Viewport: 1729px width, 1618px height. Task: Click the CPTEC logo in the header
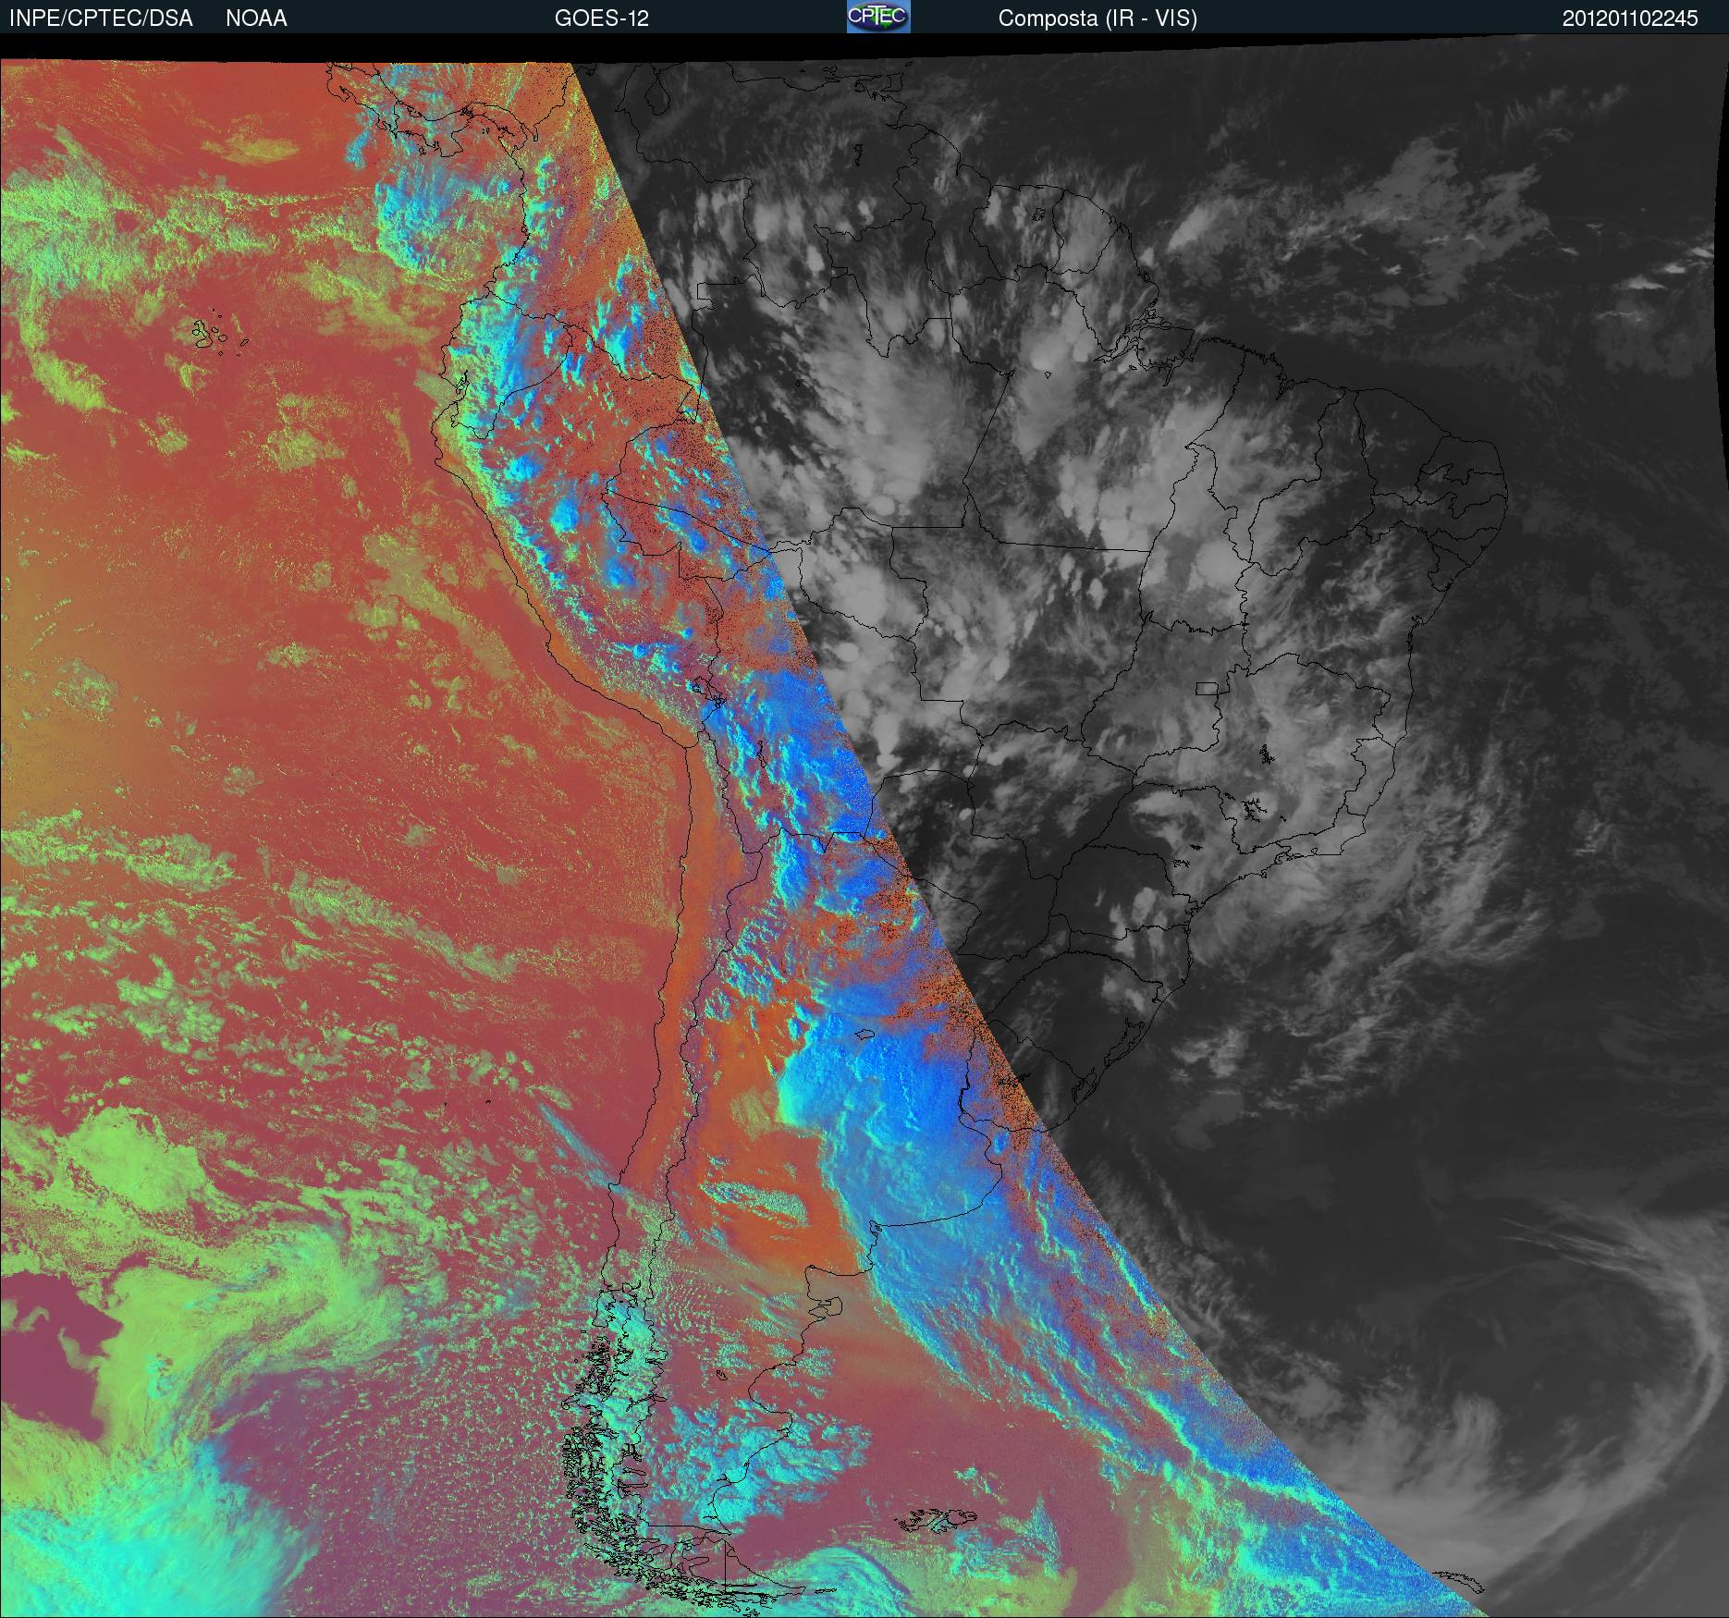tap(878, 17)
